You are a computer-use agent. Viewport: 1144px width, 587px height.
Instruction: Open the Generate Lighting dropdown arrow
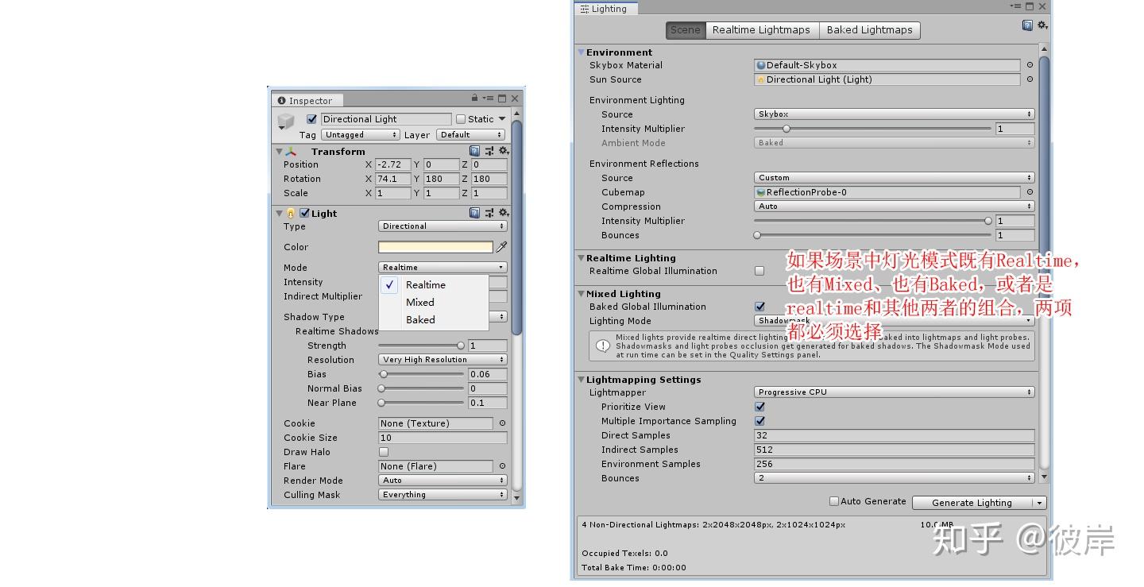click(1039, 503)
